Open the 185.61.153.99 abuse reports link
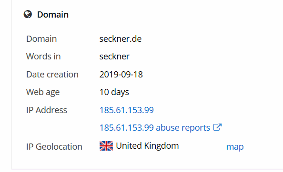The width and height of the screenshot is (283, 172). (161, 127)
